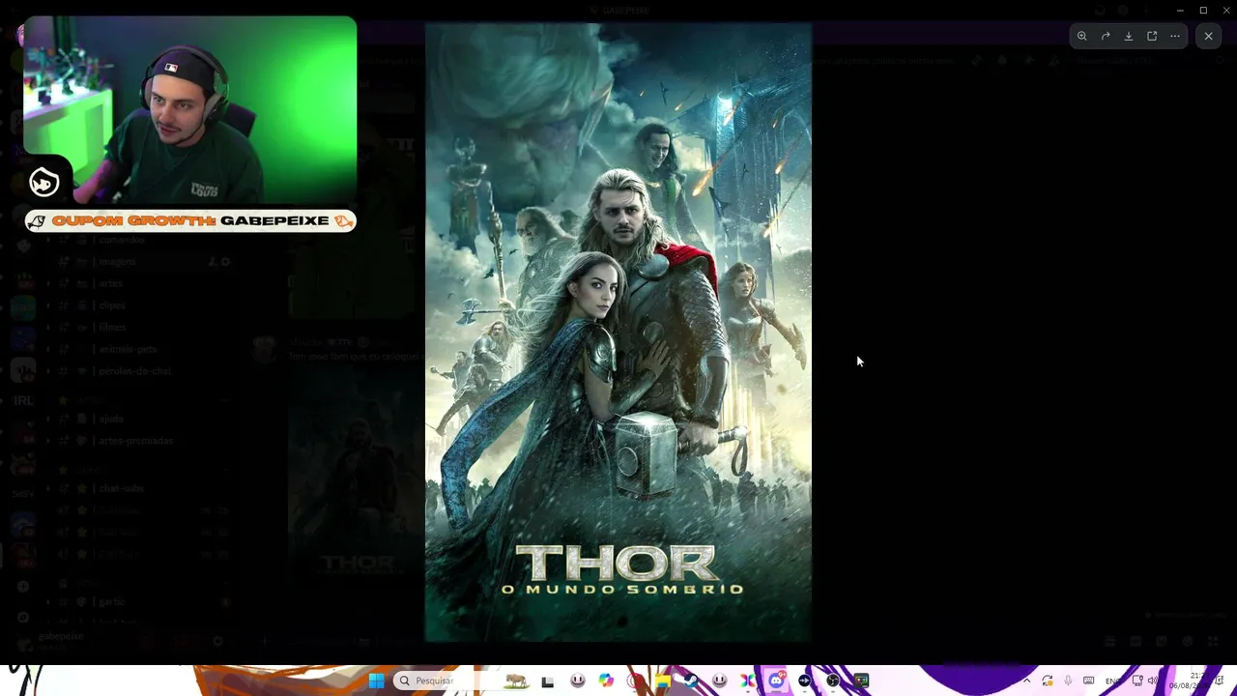Close the image viewer overlay
Image resolution: width=1237 pixels, height=696 pixels.
(1208, 37)
